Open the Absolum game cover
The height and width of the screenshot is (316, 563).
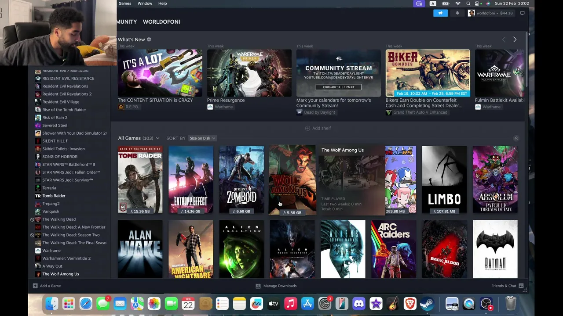tap(495, 180)
